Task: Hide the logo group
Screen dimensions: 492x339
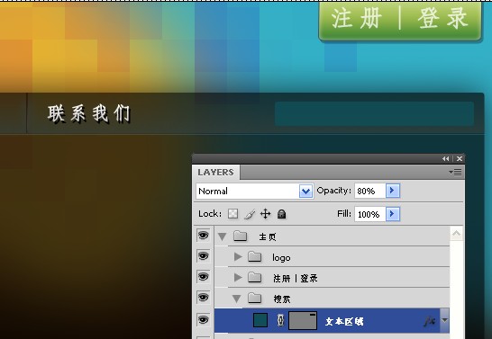Action: (x=203, y=256)
